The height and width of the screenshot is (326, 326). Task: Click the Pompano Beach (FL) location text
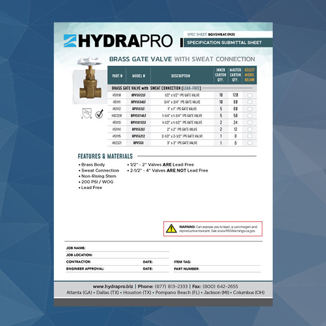[x=178, y=292]
